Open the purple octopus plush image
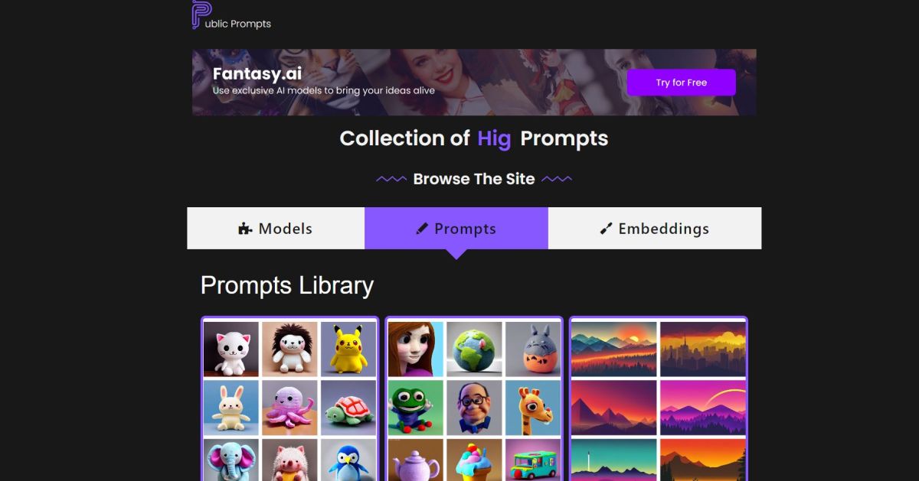919x481 pixels. [289, 408]
